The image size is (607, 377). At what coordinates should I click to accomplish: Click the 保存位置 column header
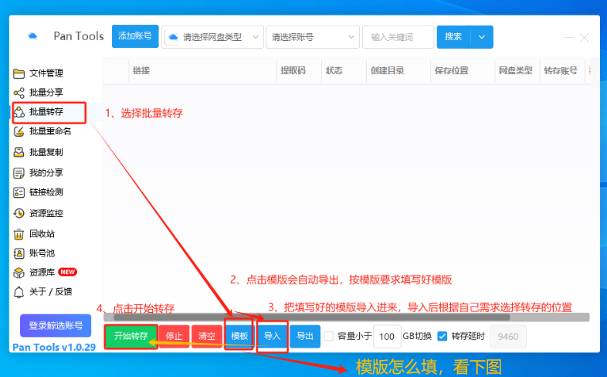pos(451,70)
